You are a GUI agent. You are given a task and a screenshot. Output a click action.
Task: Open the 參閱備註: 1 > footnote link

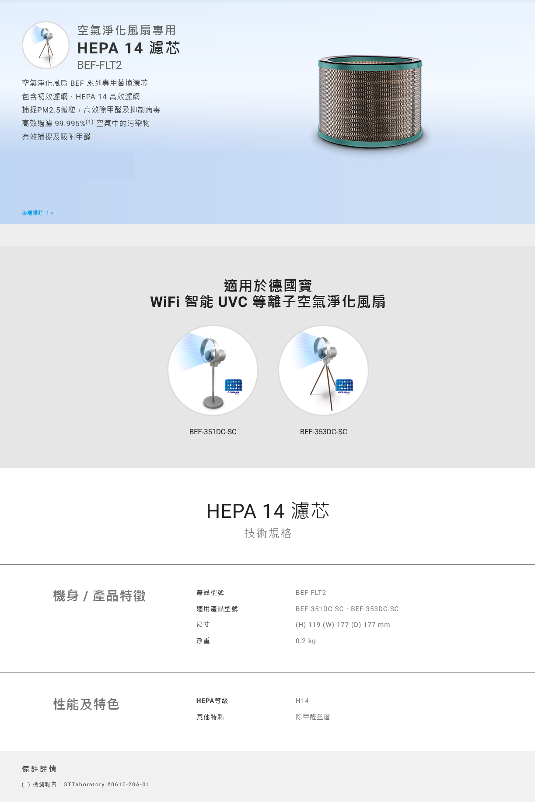pos(38,213)
